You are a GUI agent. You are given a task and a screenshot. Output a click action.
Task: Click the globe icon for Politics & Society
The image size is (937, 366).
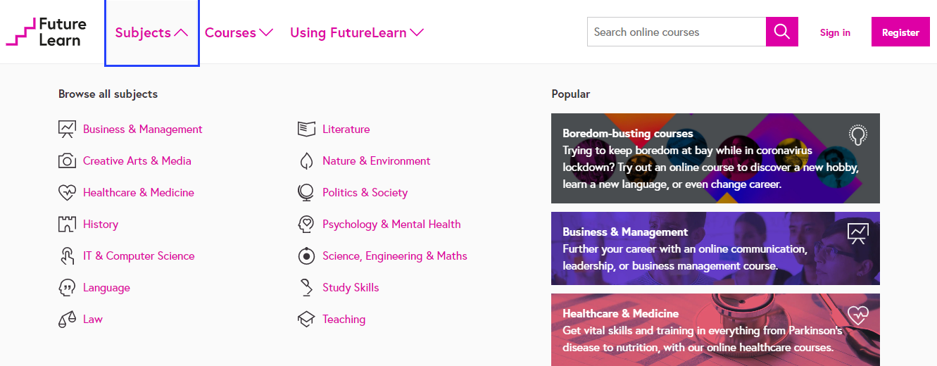[x=306, y=192]
